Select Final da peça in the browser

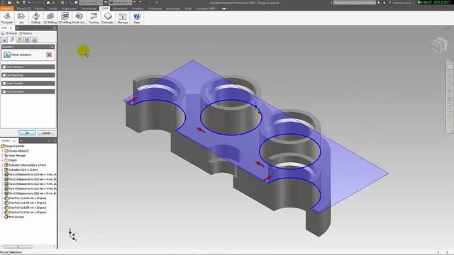coord(14,217)
